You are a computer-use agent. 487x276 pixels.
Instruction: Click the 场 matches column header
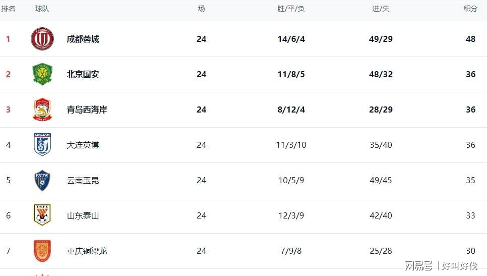[201, 9]
